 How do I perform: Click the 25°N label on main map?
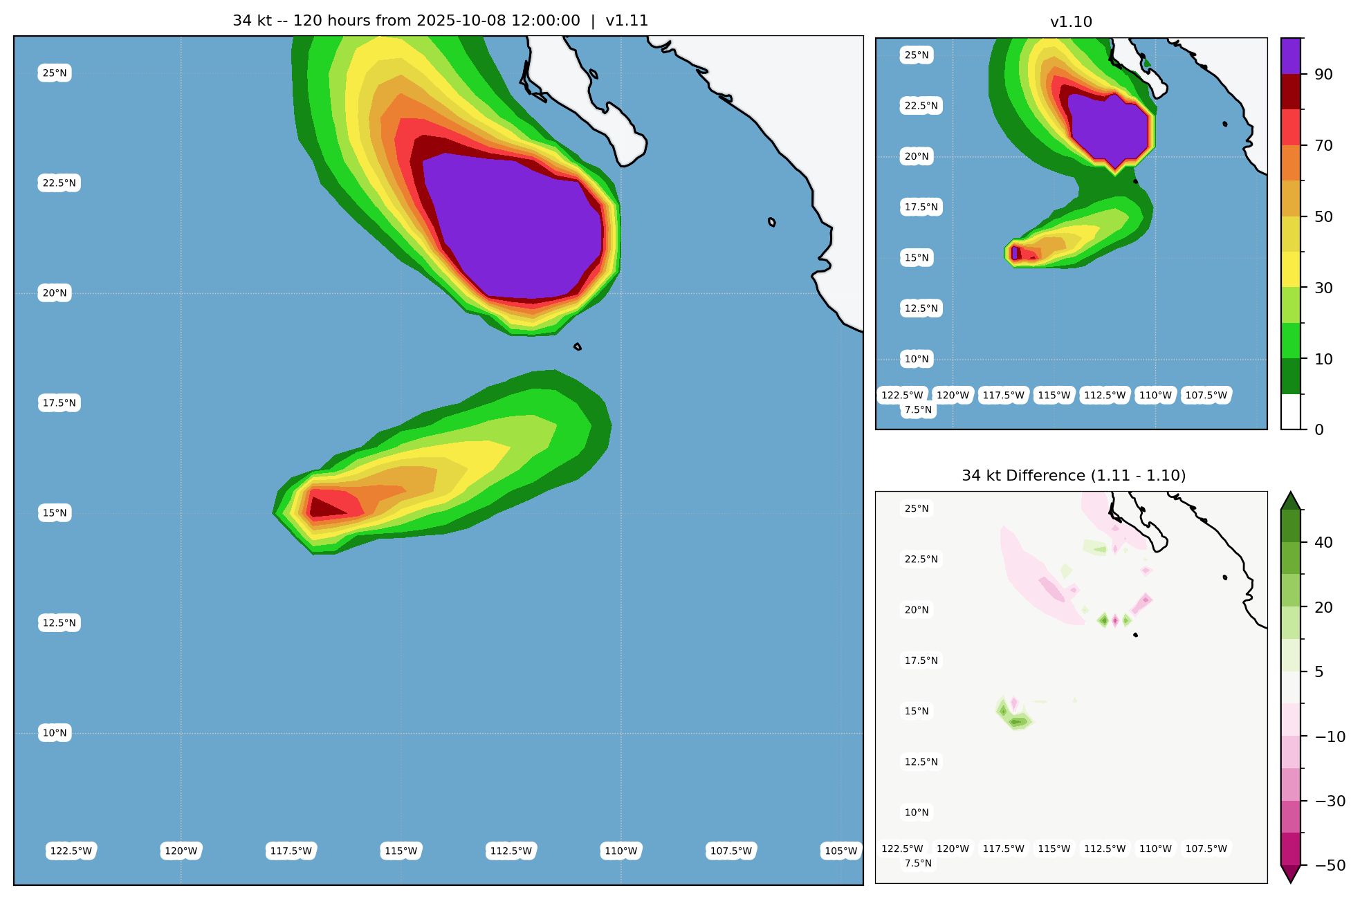point(55,73)
